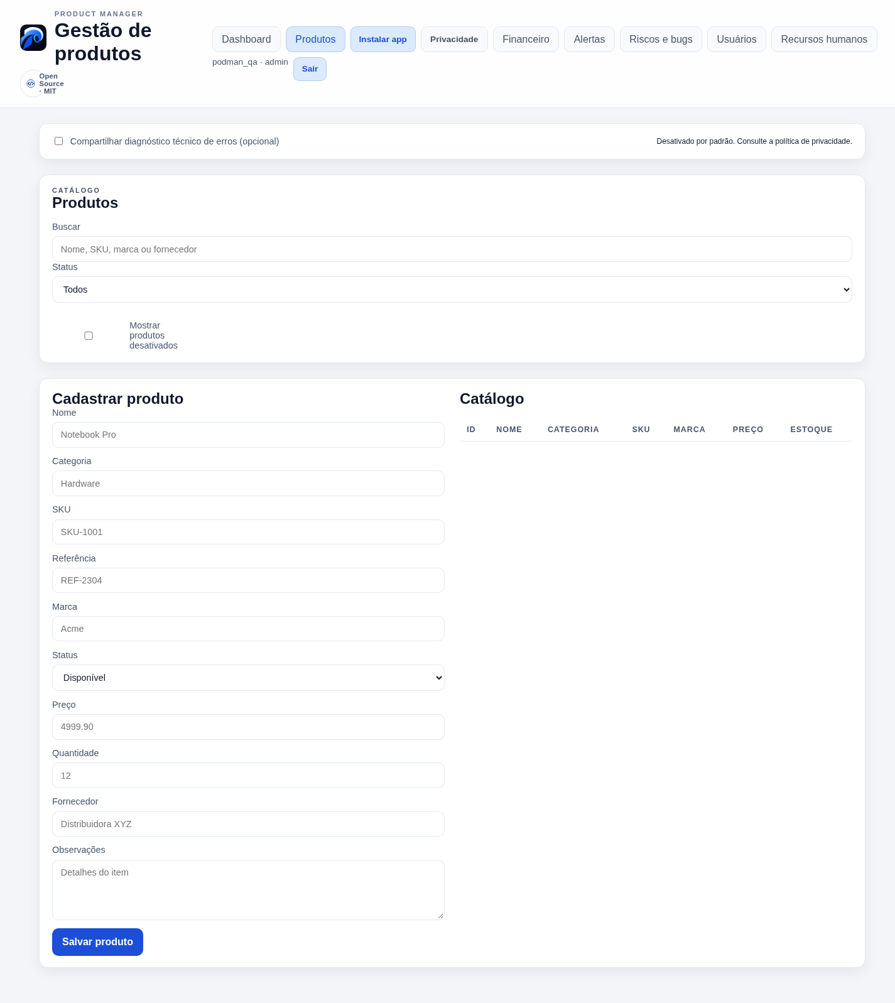The height and width of the screenshot is (1003, 895).
Task: Open the Recursos humanos tab
Action: [824, 39]
